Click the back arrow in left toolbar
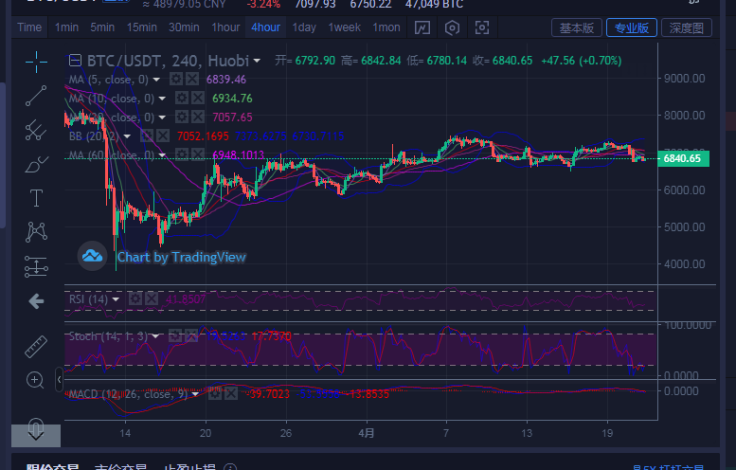Screen dimensions: 736x470 [36, 301]
